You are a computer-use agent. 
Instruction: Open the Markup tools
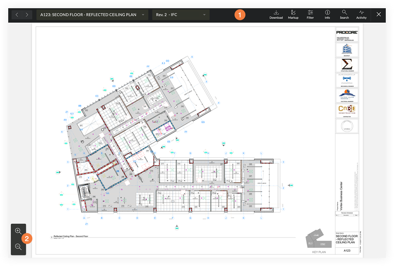click(x=293, y=14)
